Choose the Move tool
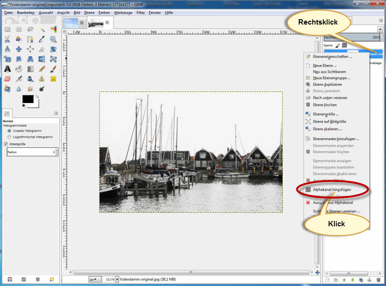This screenshot has width=386, height=286. click(19, 49)
